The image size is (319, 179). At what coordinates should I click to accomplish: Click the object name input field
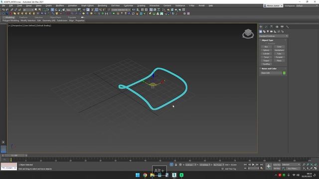[272, 73]
